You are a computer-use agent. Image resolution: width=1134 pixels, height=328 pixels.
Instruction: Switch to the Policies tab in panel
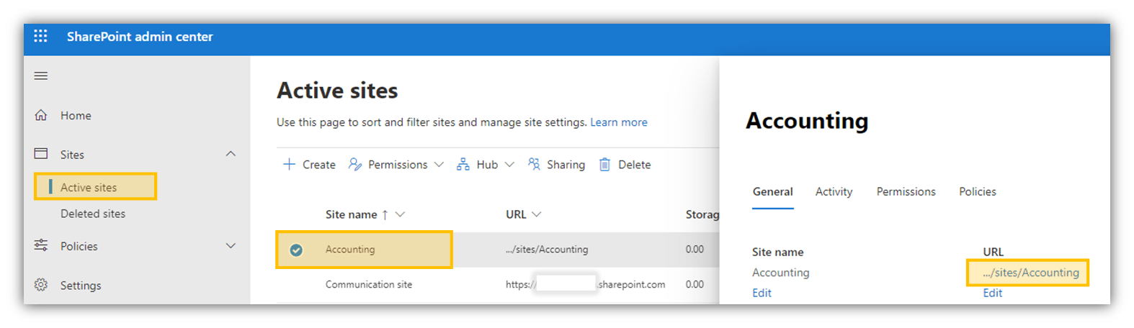pyautogui.click(x=978, y=191)
